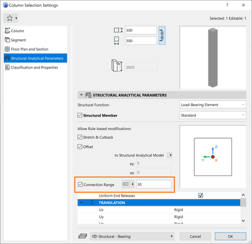Click the parameters list scrollbar down arrow
The height and width of the screenshot is (244, 252).
(243, 221)
